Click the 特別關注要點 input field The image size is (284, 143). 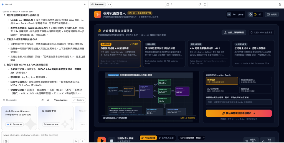(x=239, y=102)
